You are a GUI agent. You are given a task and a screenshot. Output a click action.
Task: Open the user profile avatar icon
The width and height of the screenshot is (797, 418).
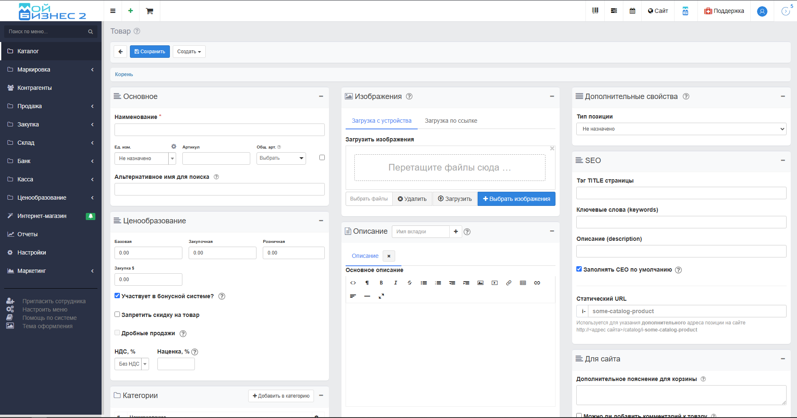pos(762,11)
